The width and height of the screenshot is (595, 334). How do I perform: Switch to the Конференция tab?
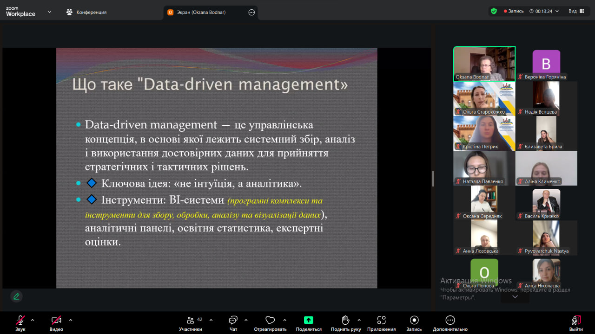click(x=86, y=12)
